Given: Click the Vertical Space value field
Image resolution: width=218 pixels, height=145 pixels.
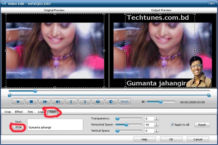Looking at the screenshot, I should pos(149,131).
